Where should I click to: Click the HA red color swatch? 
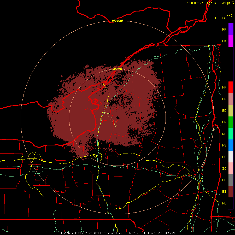(231, 87)
